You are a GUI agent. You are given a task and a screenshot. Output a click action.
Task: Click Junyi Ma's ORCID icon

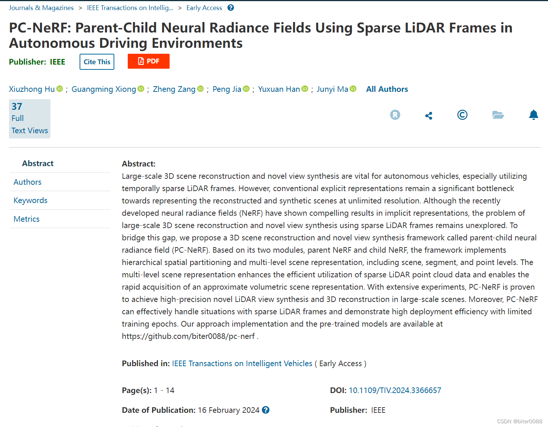tap(353, 89)
